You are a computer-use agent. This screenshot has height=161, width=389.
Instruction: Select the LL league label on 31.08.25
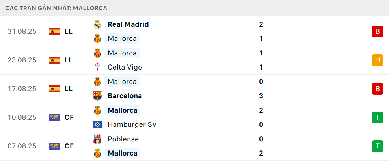pyautogui.click(x=69, y=31)
